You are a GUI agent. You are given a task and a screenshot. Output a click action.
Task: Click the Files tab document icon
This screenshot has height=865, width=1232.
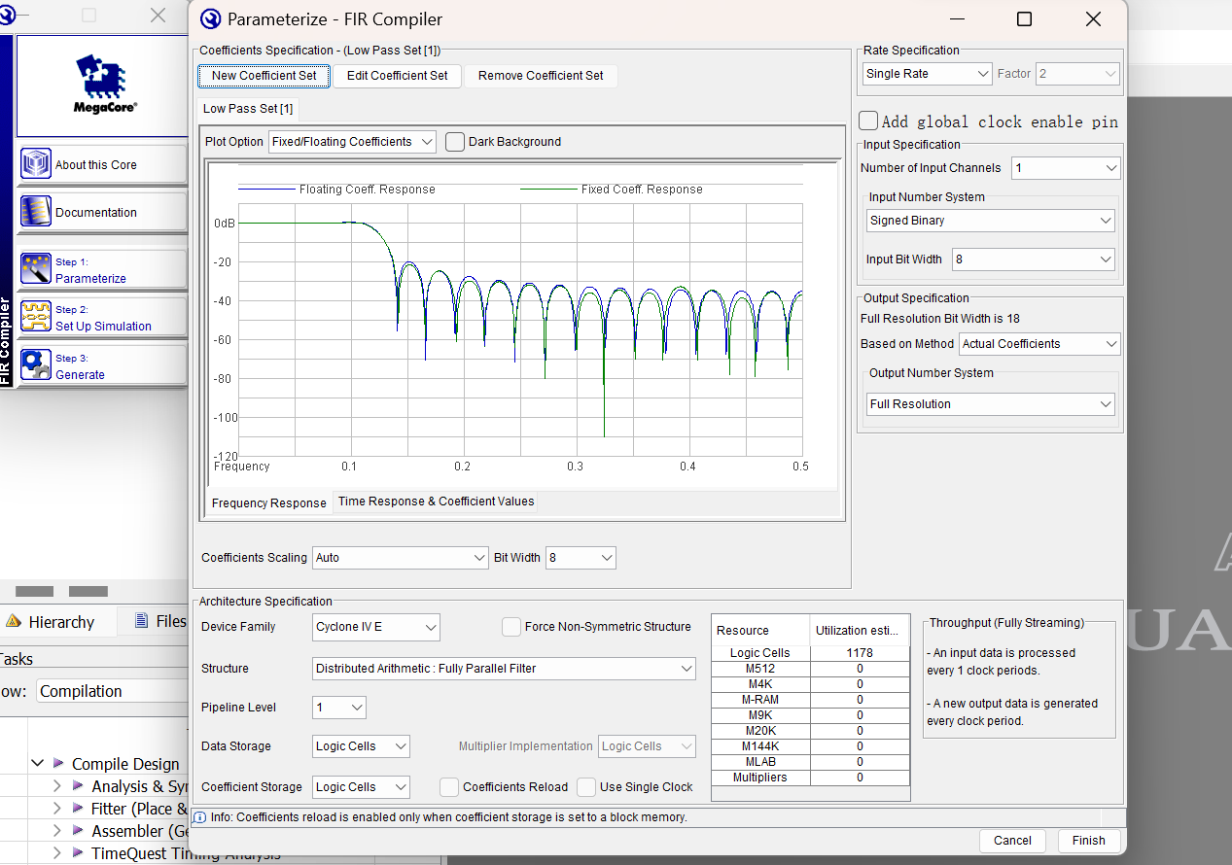[142, 620]
